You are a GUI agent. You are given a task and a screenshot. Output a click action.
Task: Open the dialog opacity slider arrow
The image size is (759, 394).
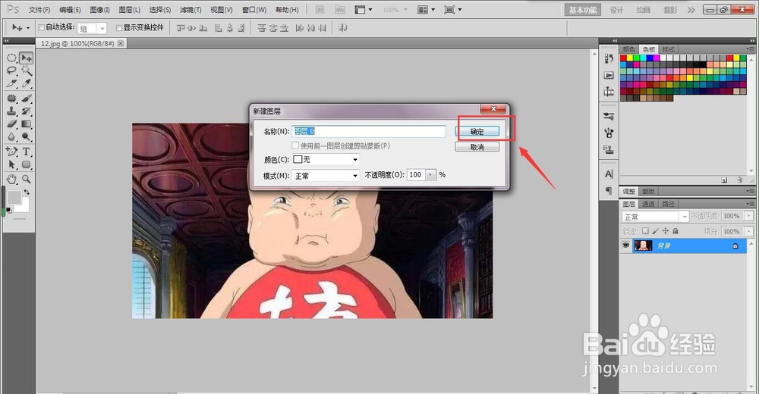coord(431,174)
